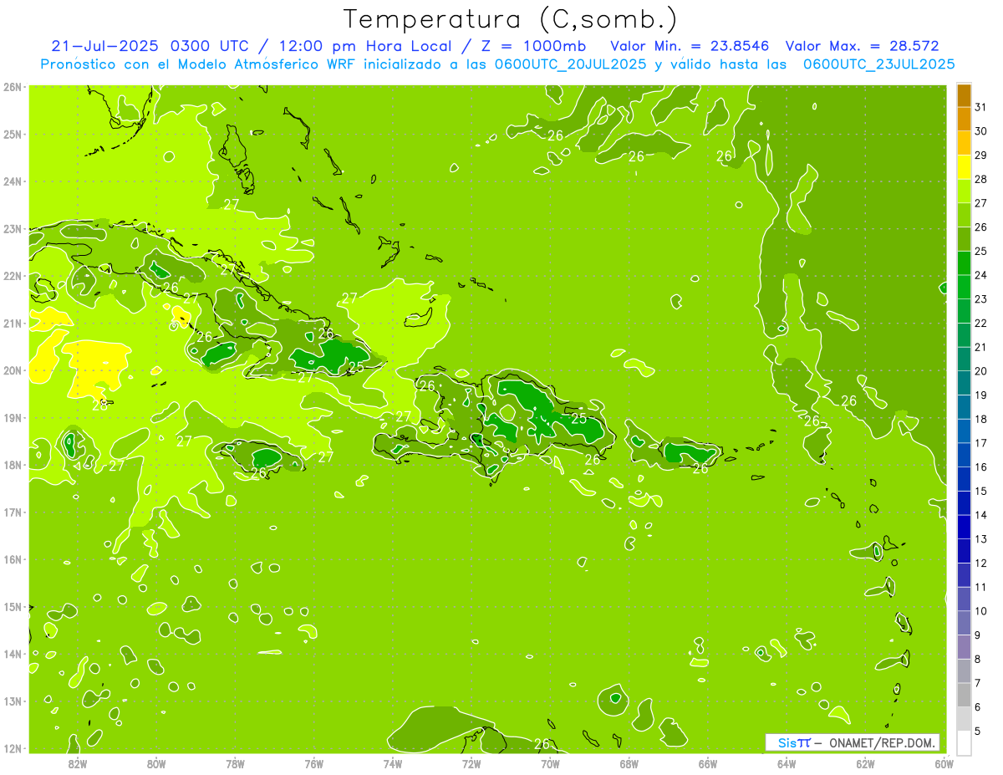Viewport: 1003px width, 775px height.
Task: Click the '26N' latitude axis label
Action: 13,87
